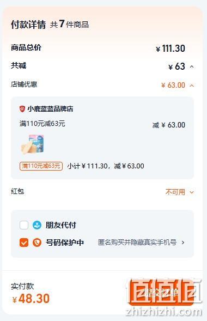
Task: Click the 满110元减63元 coupon tag
Action: (41, 166)
